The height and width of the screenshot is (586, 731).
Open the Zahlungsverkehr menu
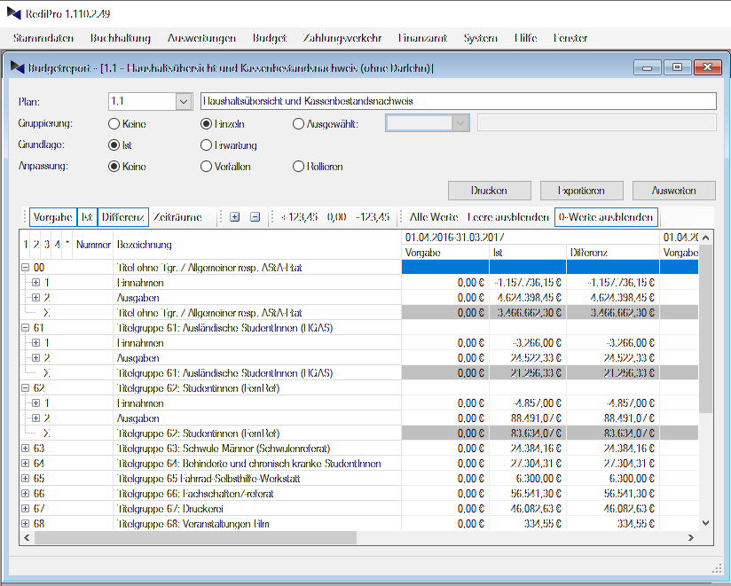click(x=342, y=38)
